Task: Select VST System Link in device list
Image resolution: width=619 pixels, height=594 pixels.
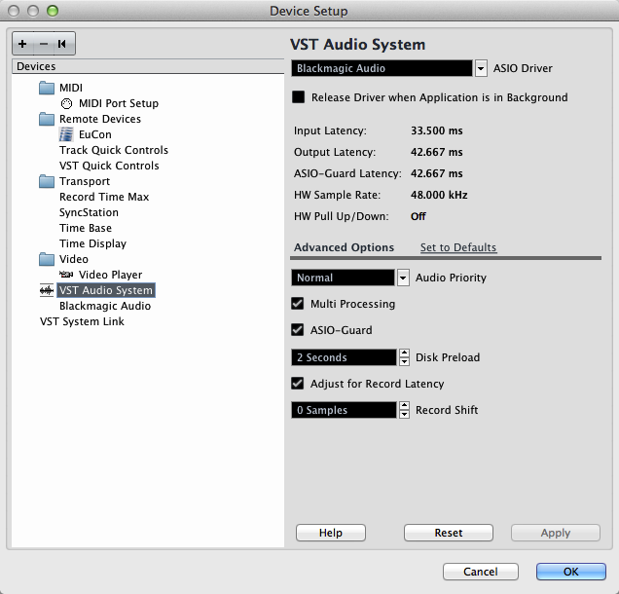Action: pyautogui.click(x=82, y=321)
